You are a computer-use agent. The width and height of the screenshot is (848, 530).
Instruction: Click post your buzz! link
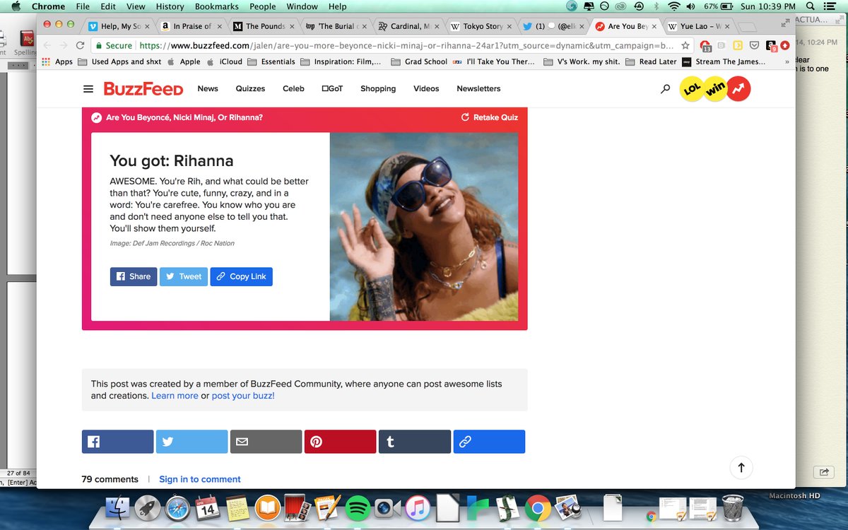[243, 396]
